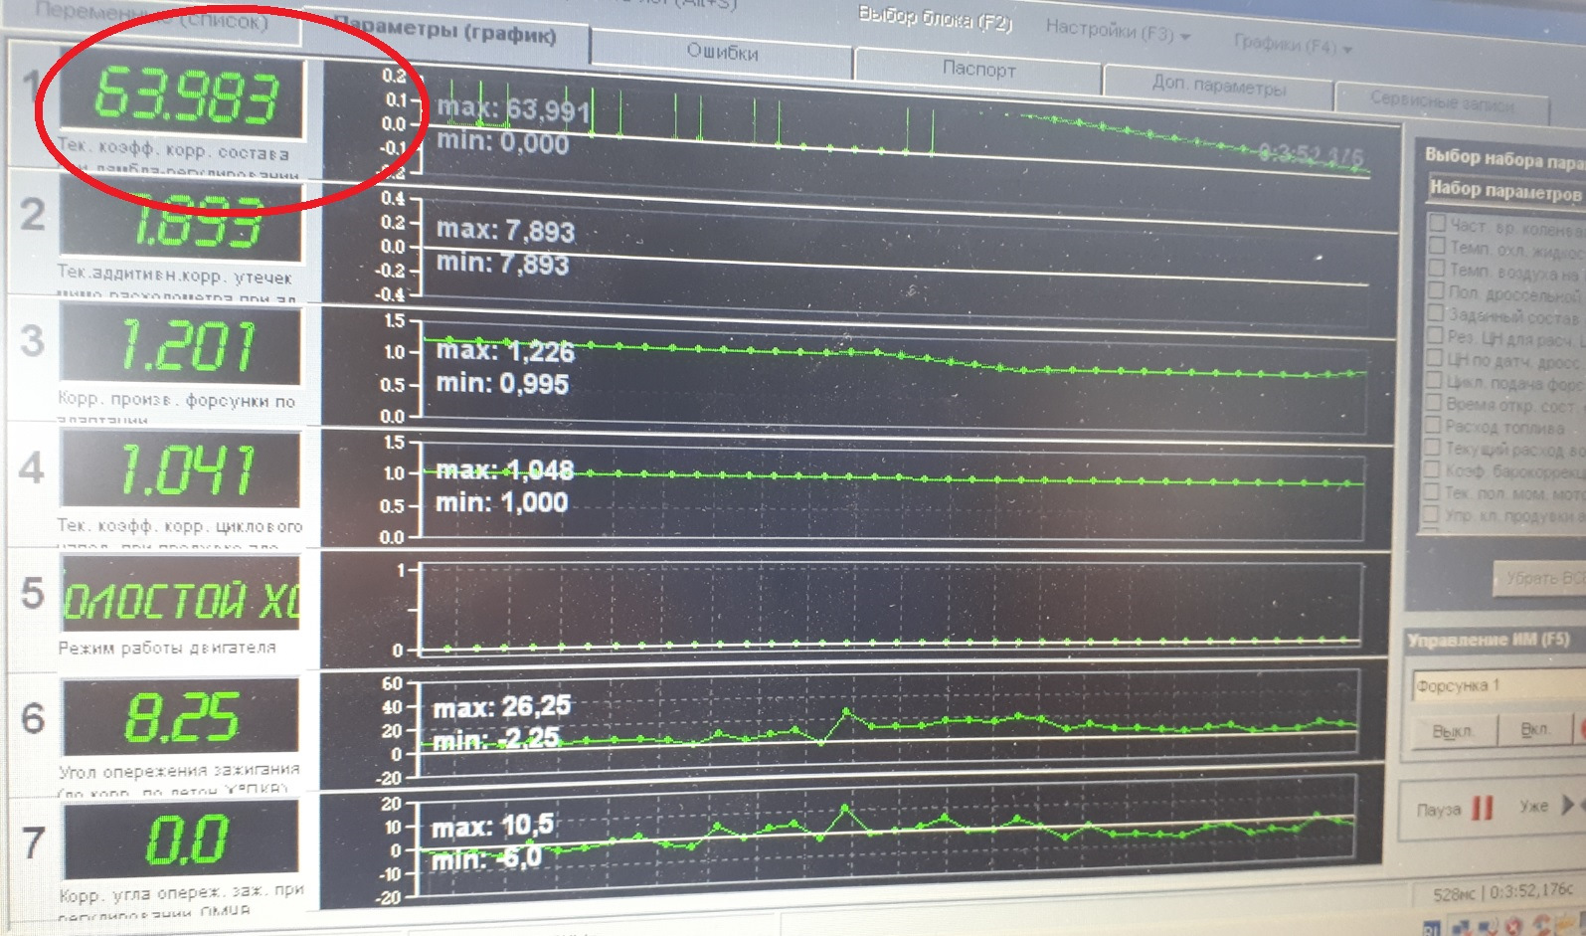The height and width of the screenshot is (936, 1586).
Task: Open the Набор параметров combo box
Action: (x=1505, y=189)
